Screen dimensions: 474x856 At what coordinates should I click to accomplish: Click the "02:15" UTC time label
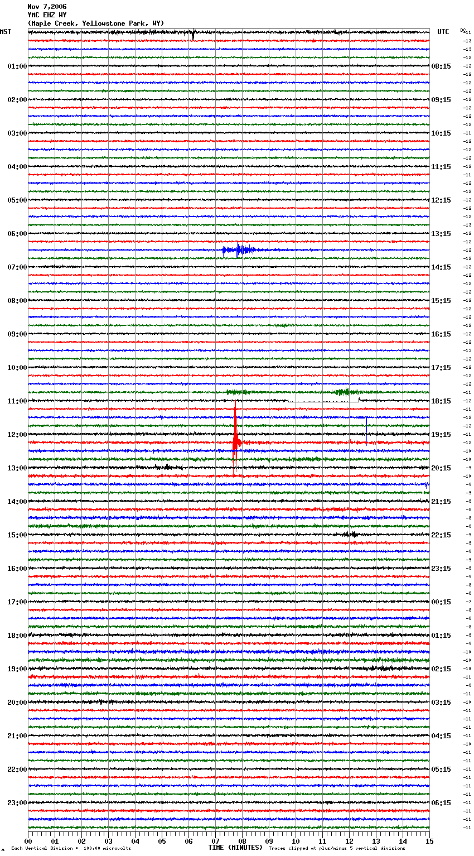pos(441,669)
